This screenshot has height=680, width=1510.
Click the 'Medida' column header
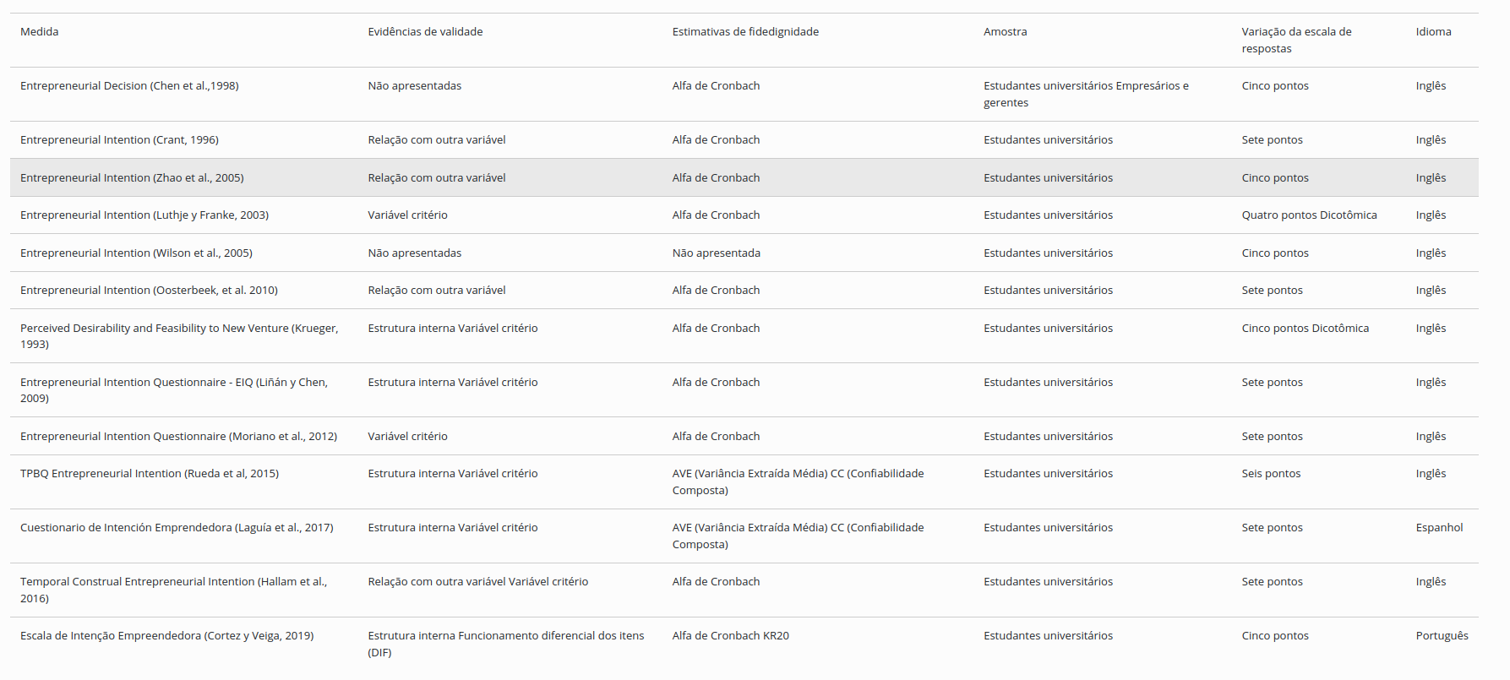40,32
